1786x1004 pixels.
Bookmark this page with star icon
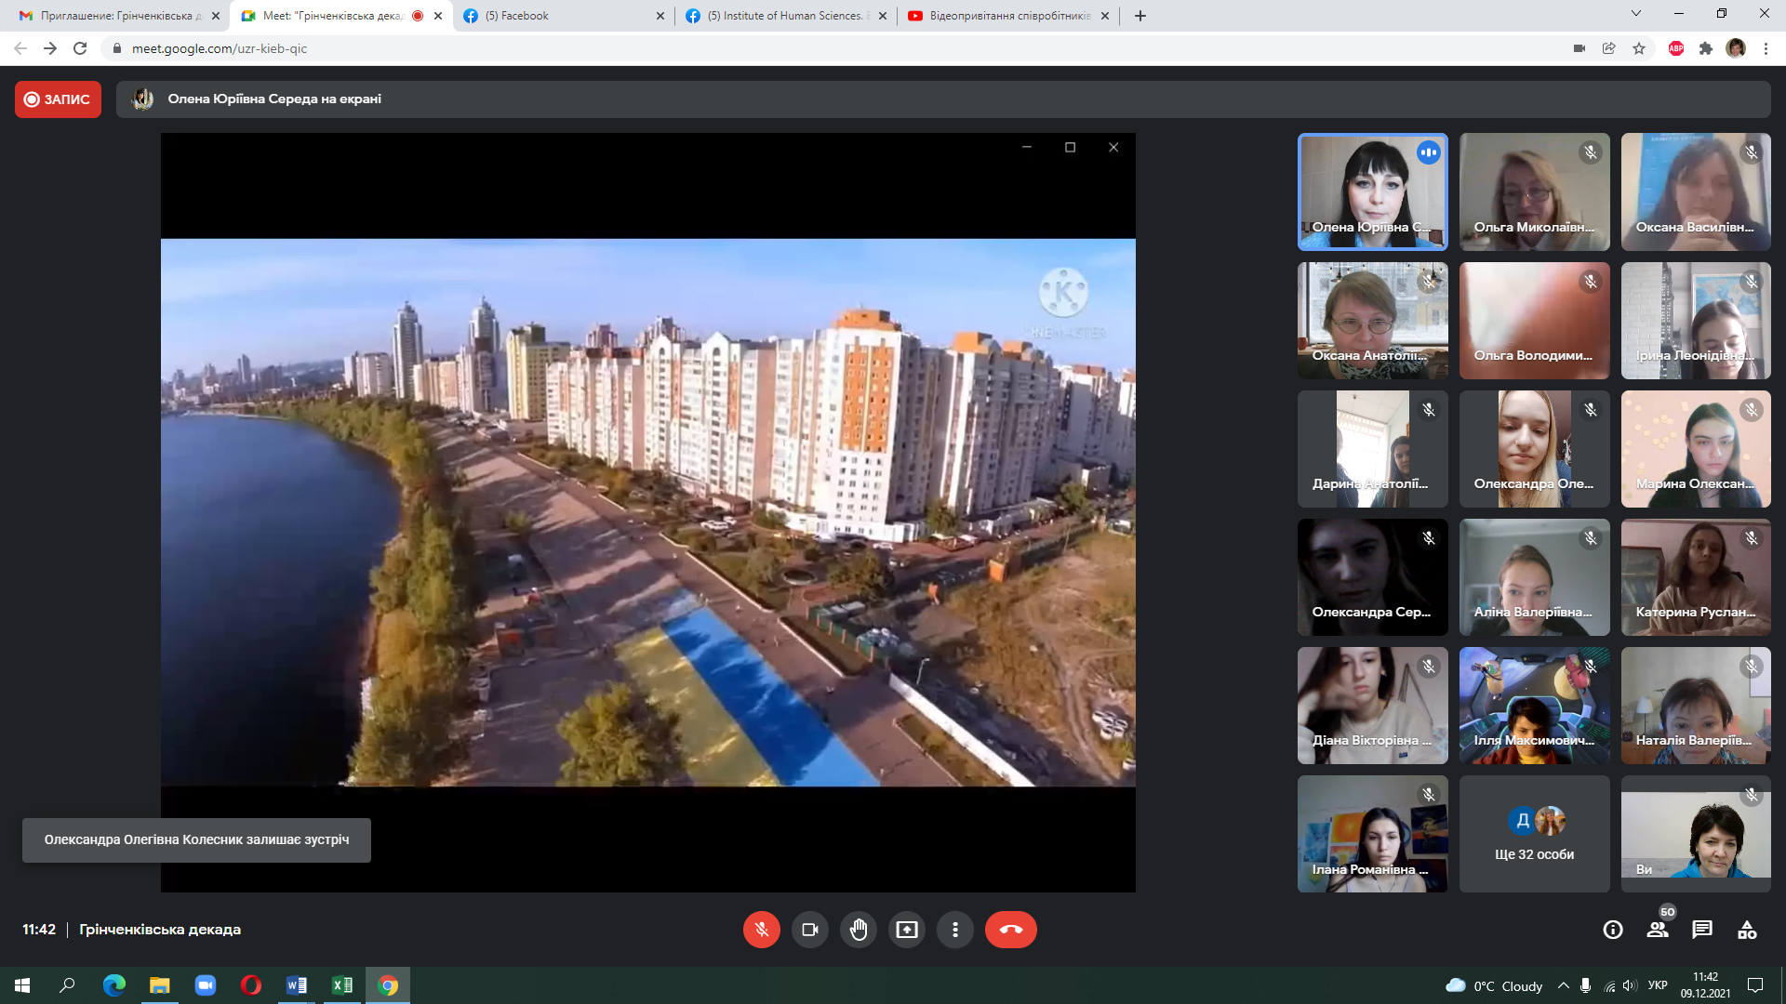(1639, 48)
